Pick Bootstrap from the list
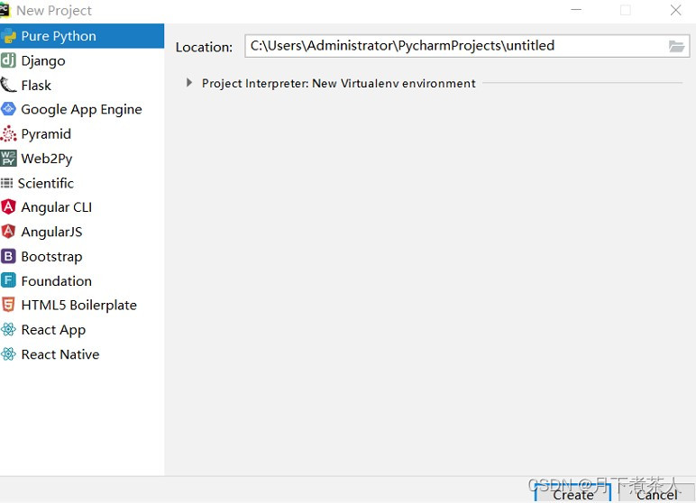This screenshot has width=696, height=503. pos(82,256)
